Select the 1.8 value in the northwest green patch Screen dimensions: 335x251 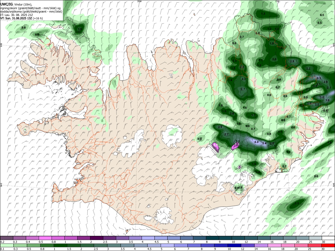pos(80,29)
